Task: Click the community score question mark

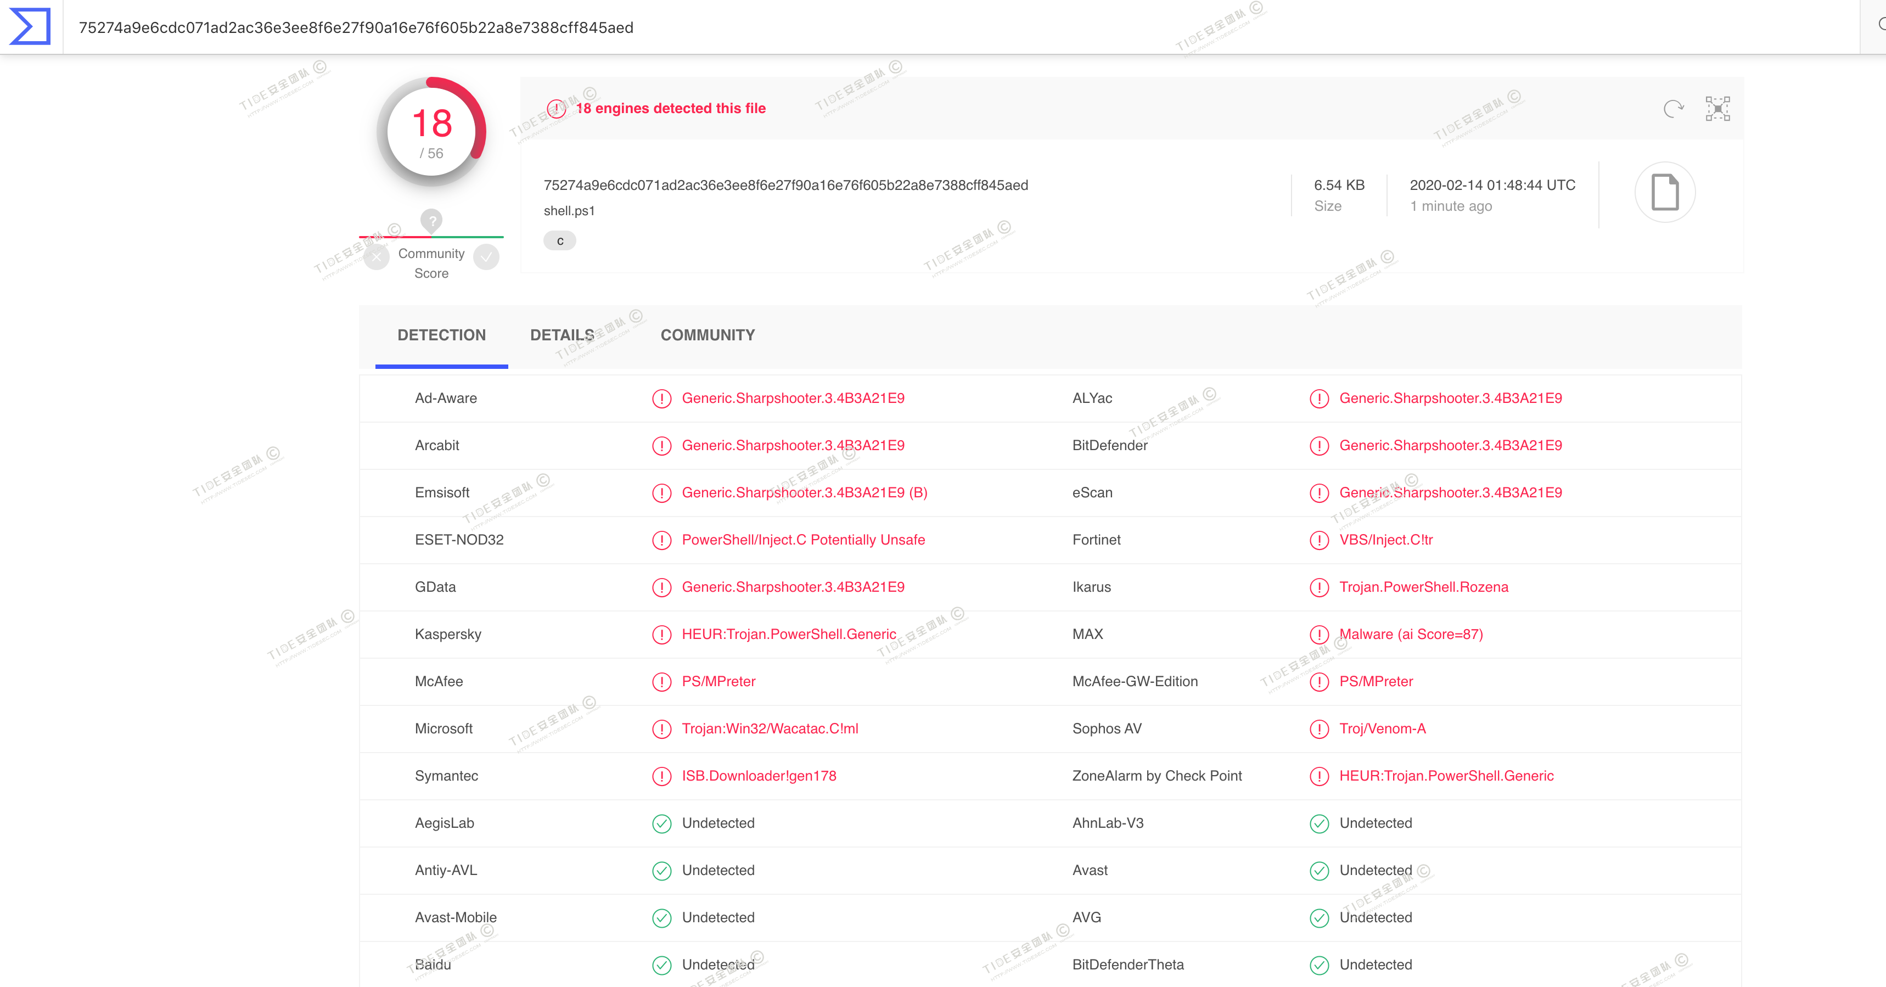Action: pyautogui.click(x=431, y=220)
